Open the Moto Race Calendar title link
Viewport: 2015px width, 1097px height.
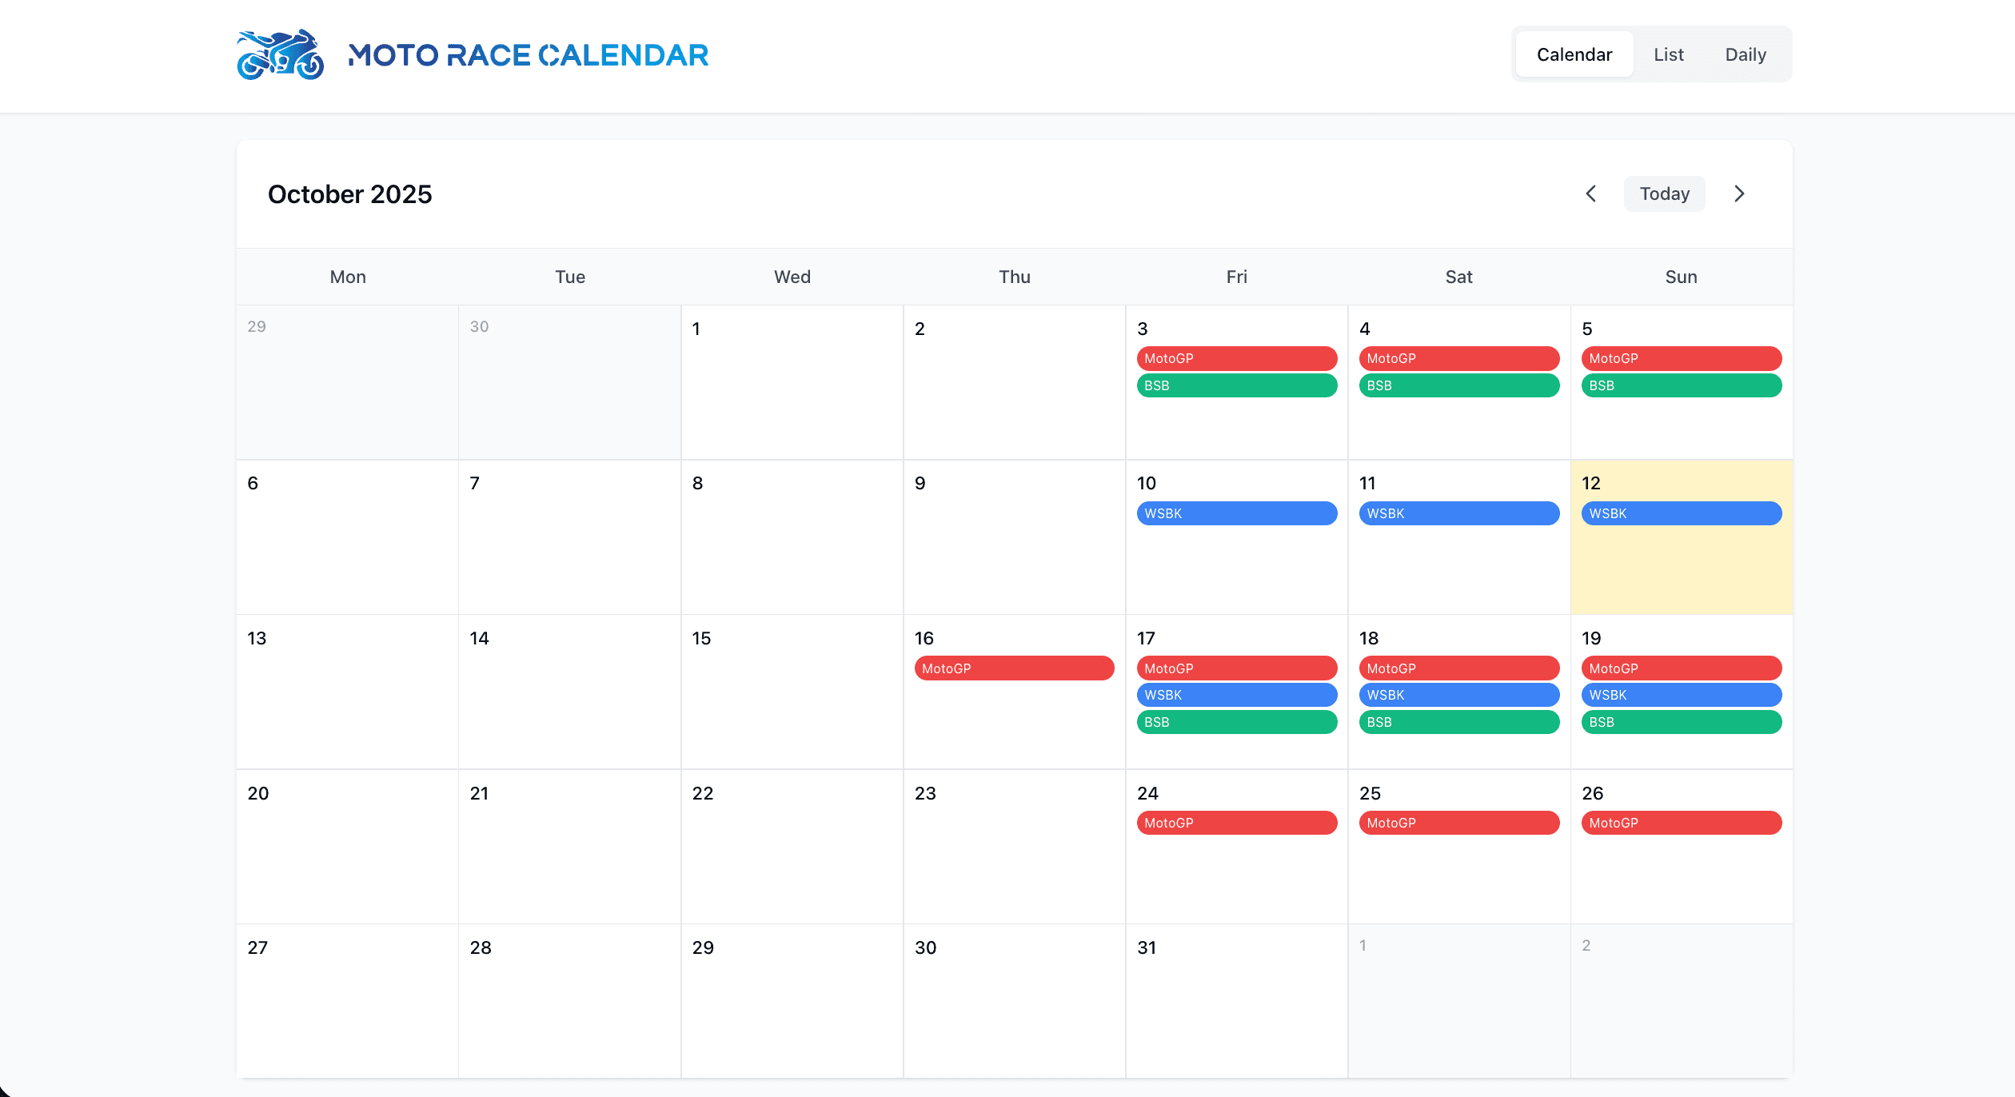click(x=528, y=54)
